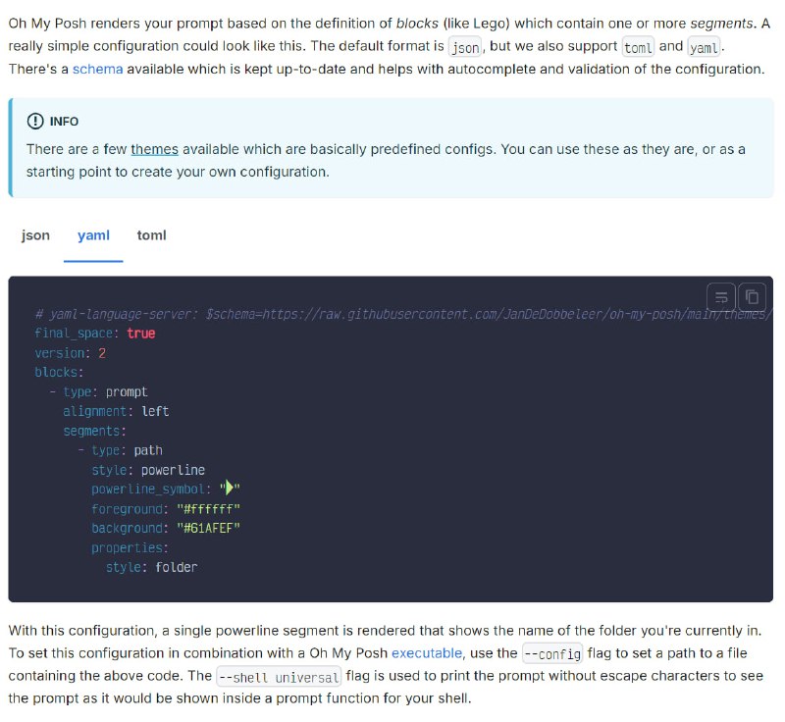Image resolution: width=785 pixels, height=722 pixels.
Task: Click the type: path line
Action: point(120,450)
